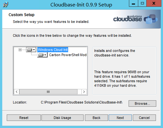
Task: Open Windows Cloud Init feature drive icon dropdown
Action: 31,50
